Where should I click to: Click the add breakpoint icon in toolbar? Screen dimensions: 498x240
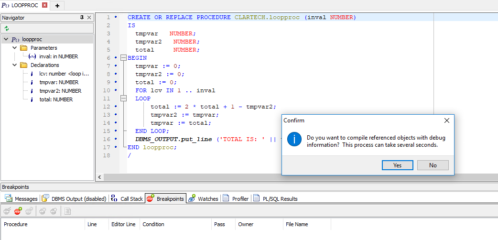[x=18, y=210]
